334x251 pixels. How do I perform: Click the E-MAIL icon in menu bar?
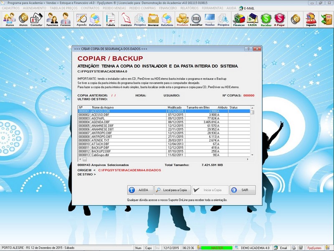(x=246, y=8)
